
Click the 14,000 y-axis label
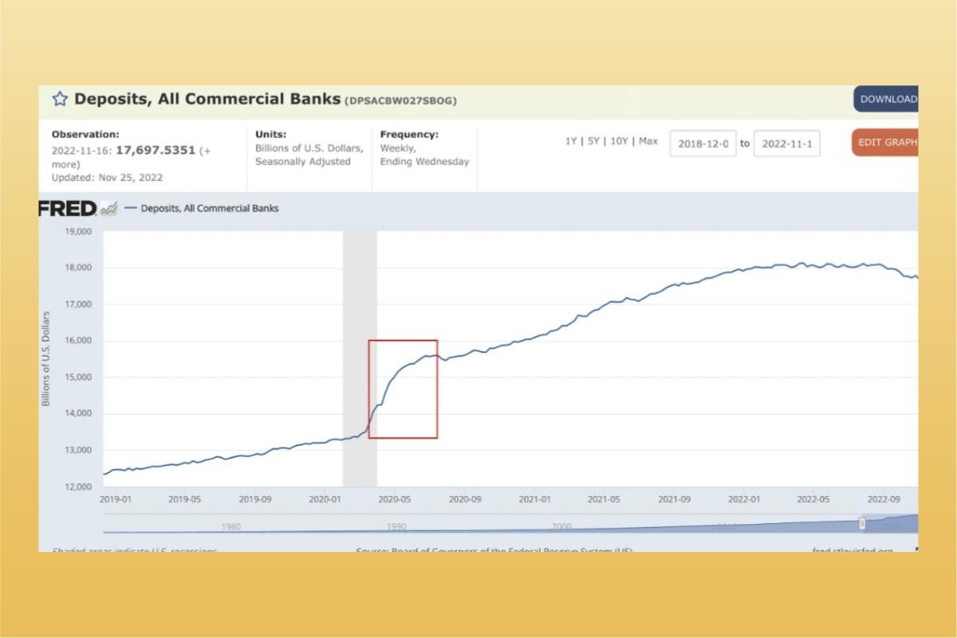[x=78, y=414]
